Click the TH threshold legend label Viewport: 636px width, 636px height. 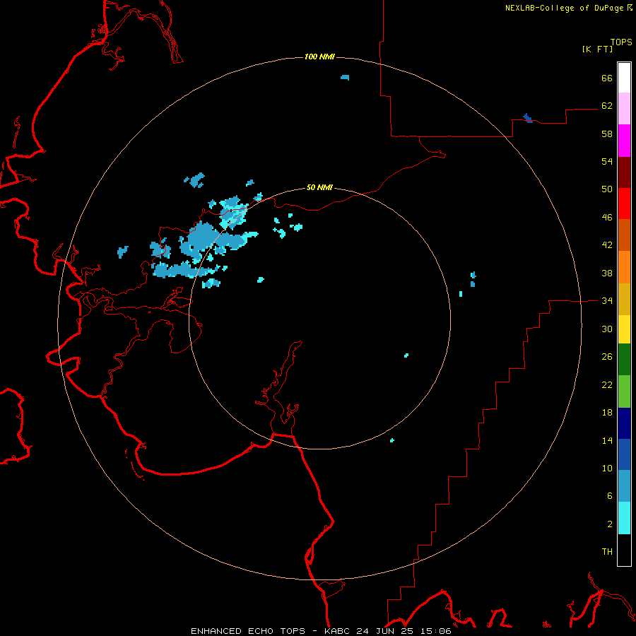tap(607, 551)
